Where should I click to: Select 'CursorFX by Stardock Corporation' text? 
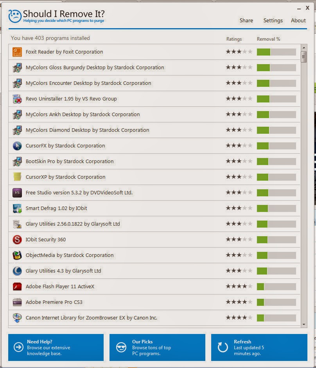point(65,146)
